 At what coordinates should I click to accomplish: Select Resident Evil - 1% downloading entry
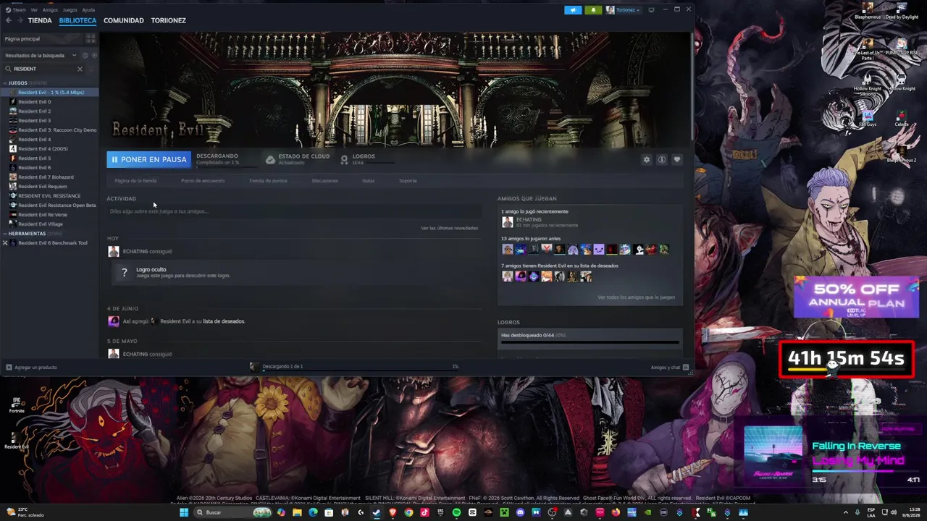tap(51, 93)
